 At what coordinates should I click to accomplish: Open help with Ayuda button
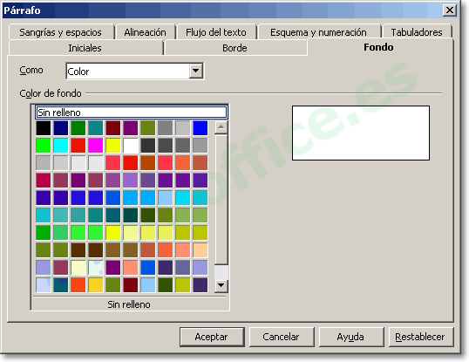pyautogui.click(x=350, y=337)
